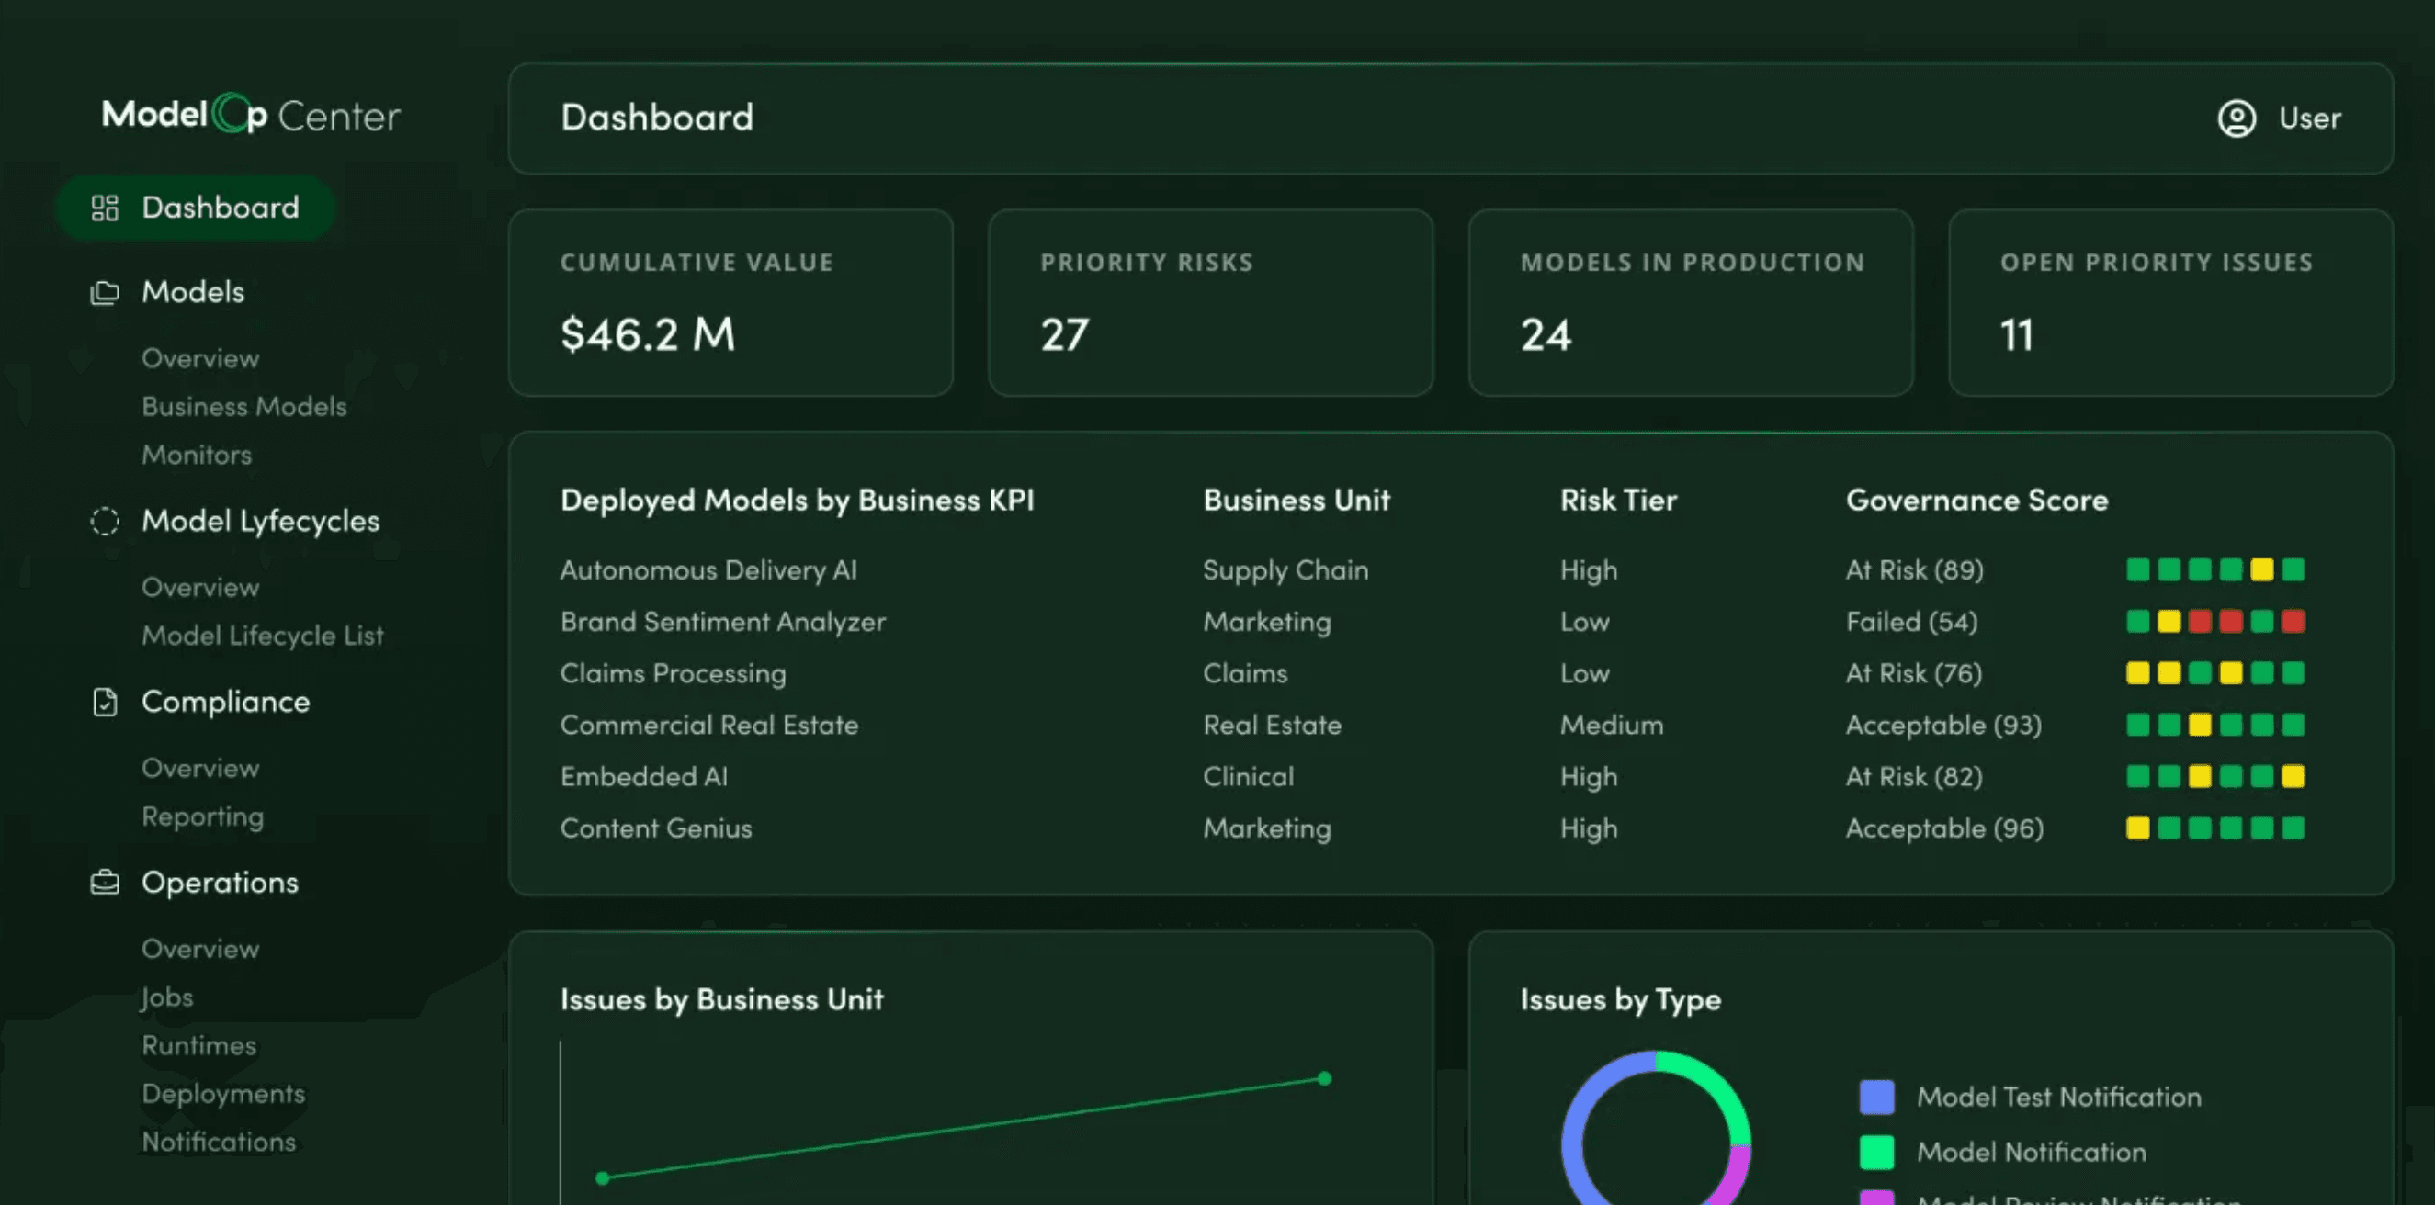Select the Embedded AI model

coord(644,777)
